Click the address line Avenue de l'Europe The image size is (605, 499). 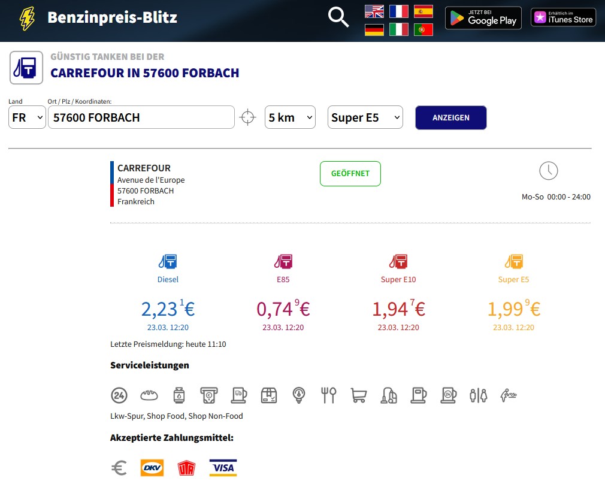point(151,180)
